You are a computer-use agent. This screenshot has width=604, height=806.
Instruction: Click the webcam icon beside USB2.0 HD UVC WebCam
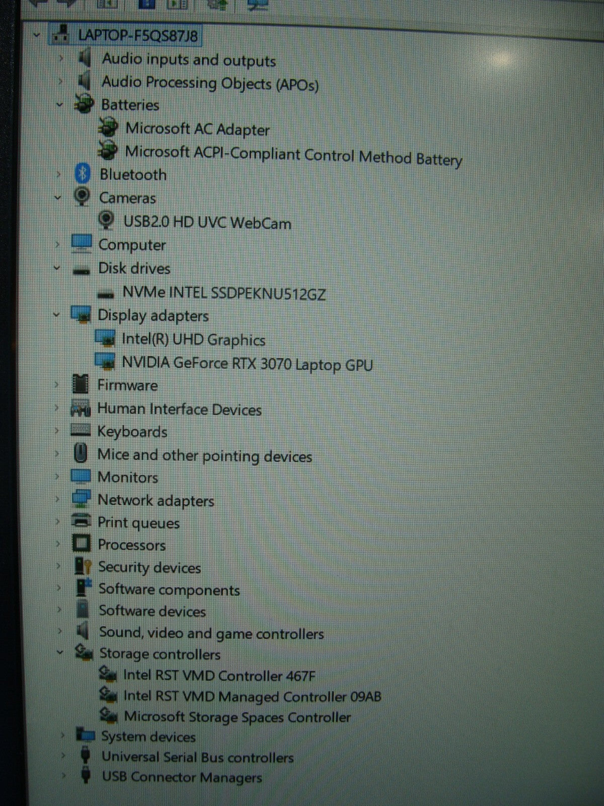tap(106, 221)
